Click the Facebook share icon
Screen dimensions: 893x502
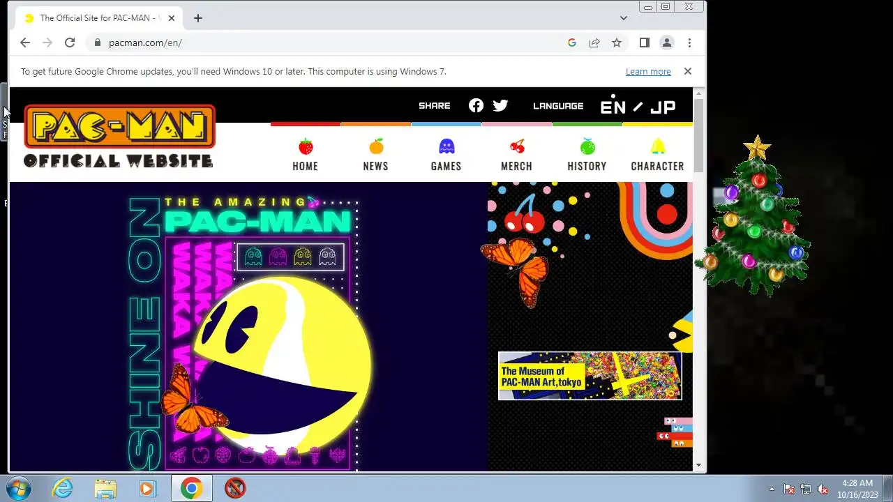coord(476,105)
